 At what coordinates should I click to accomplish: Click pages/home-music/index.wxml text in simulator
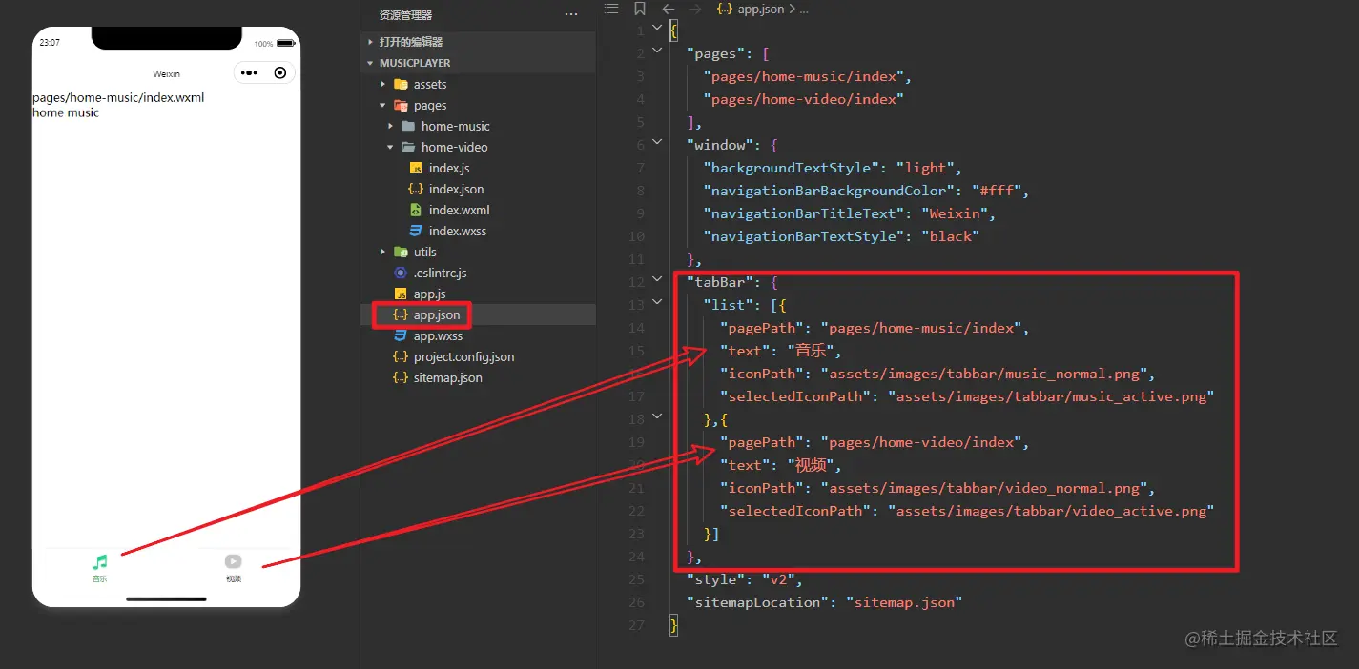118,97
